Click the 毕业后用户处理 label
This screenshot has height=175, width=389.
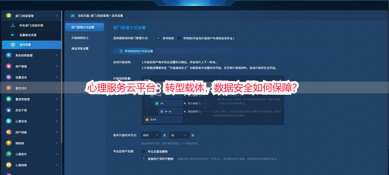point(123,151)
